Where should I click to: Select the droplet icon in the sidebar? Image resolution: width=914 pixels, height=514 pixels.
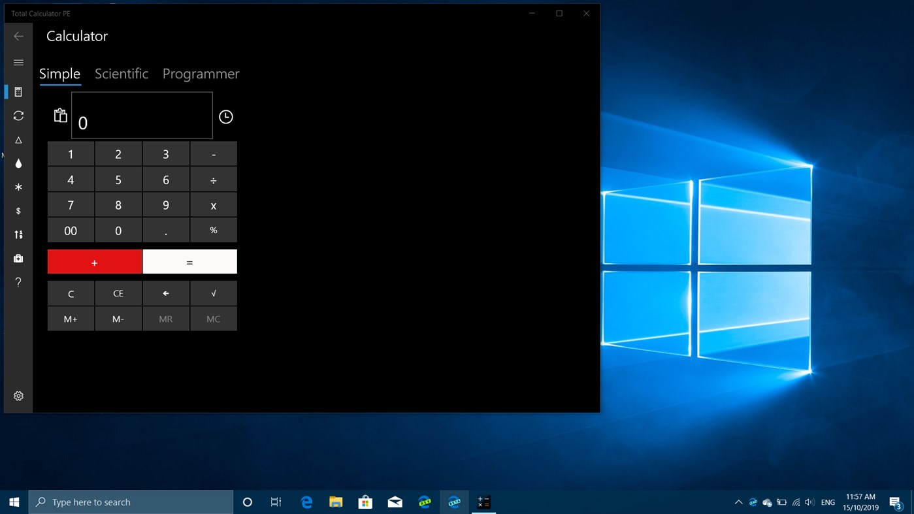click(x=18, y=163)
